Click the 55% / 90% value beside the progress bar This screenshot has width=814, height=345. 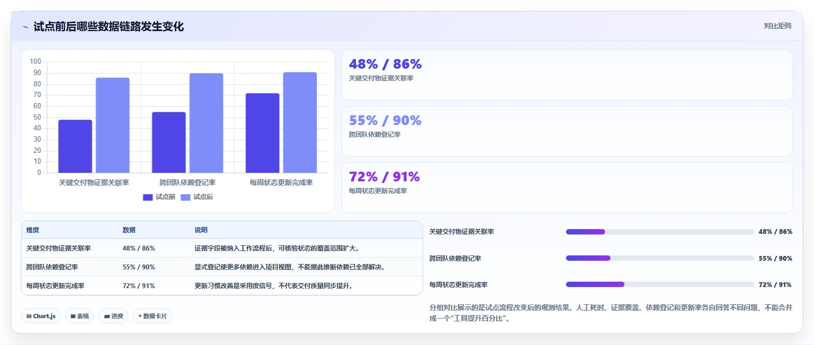click(775, 258)
